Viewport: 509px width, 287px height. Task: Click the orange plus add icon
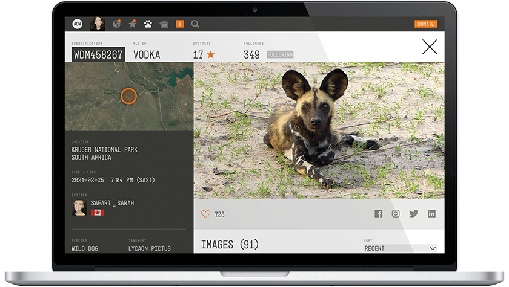(179, 24)
